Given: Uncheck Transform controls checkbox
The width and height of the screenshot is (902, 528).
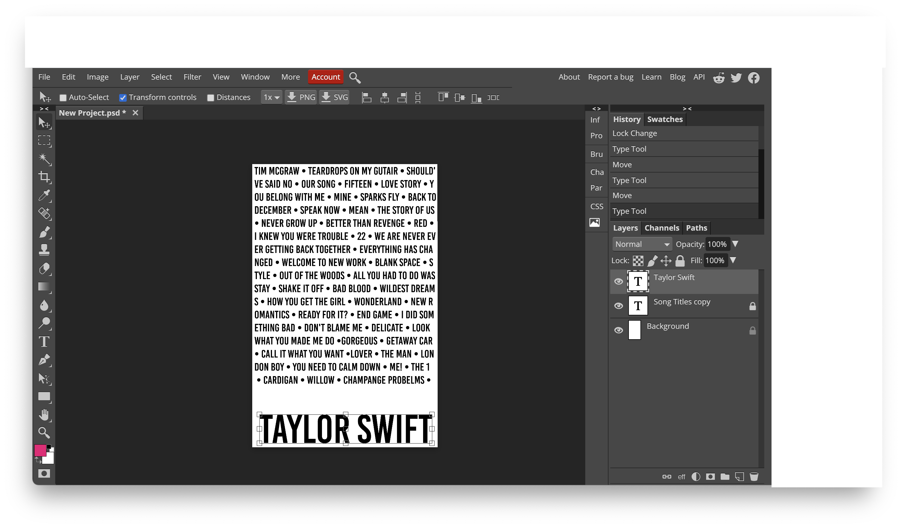Looking at the screenshot, I should pos(123,98).
